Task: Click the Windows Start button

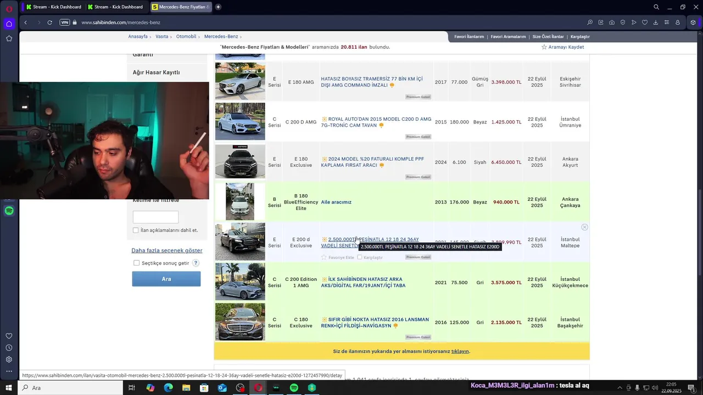Action: 9,388
